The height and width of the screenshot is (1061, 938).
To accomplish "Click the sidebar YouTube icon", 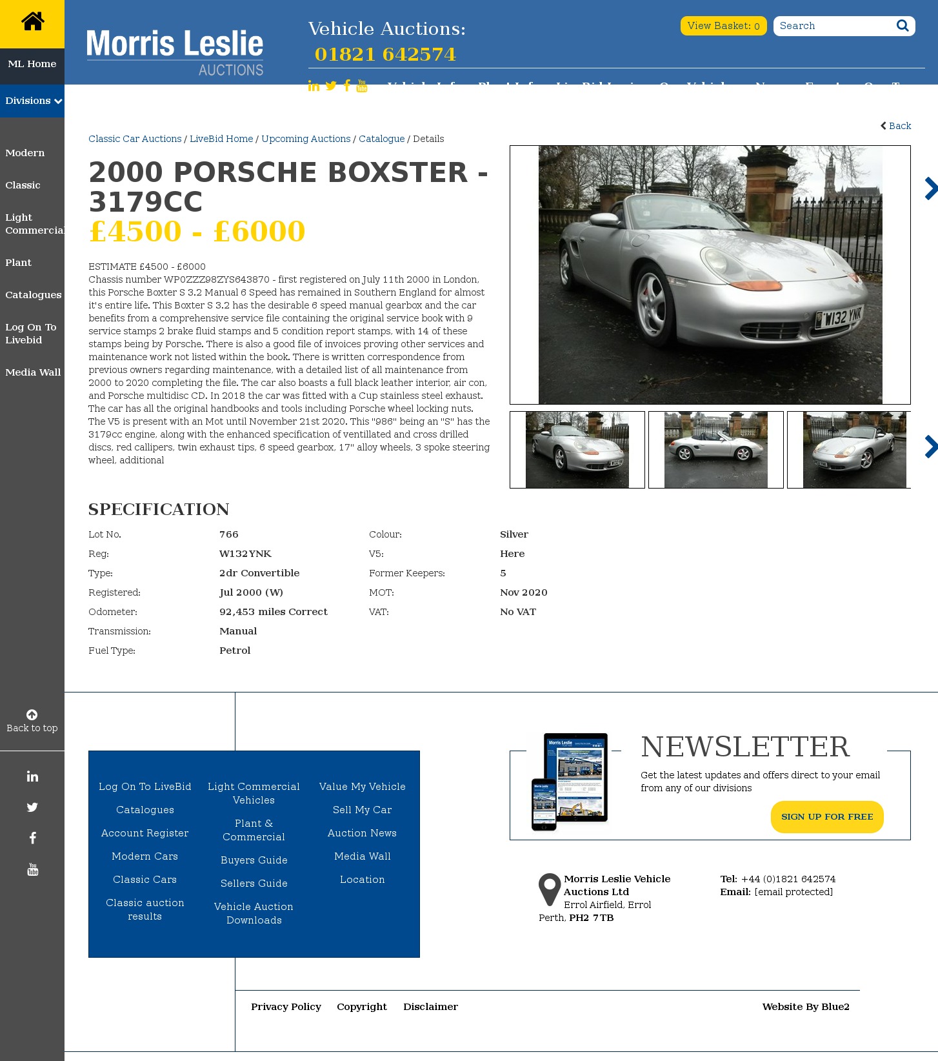I will 32,869.
